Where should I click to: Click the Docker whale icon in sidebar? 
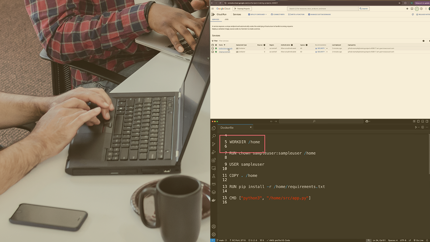214,200
